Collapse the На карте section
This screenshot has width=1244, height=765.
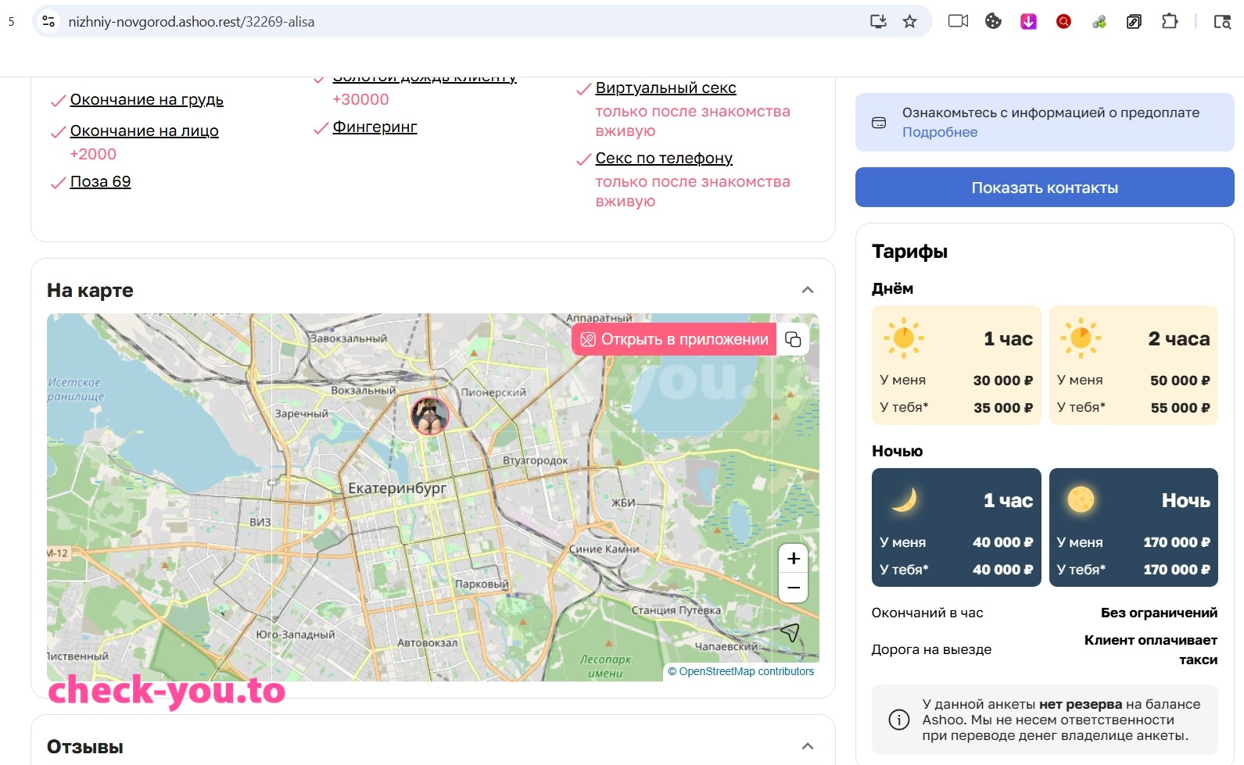coord(808,290)
